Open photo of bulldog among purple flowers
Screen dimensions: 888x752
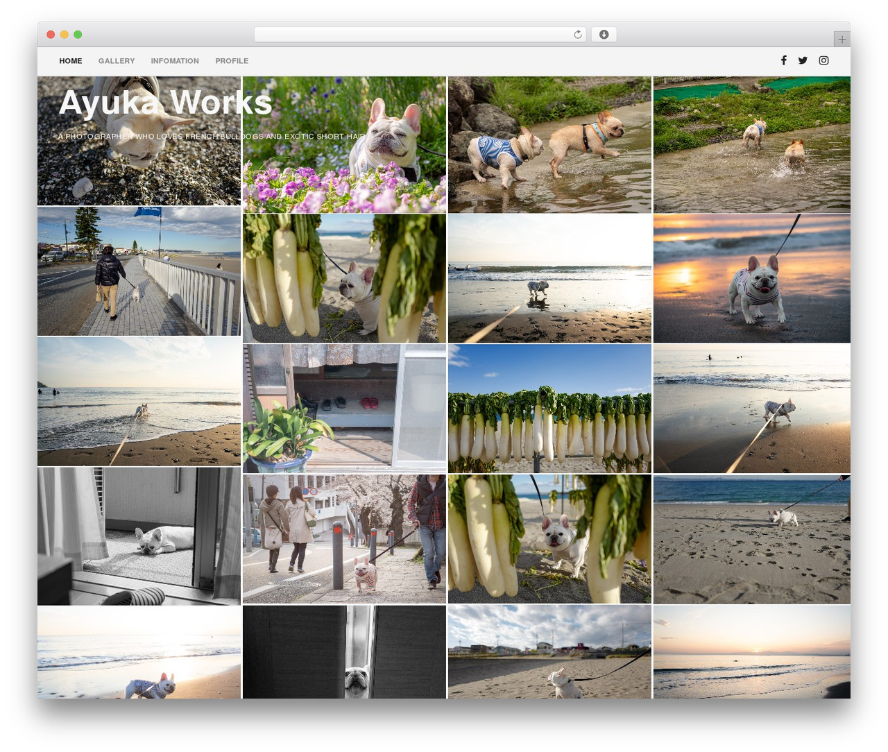point(345,144)
